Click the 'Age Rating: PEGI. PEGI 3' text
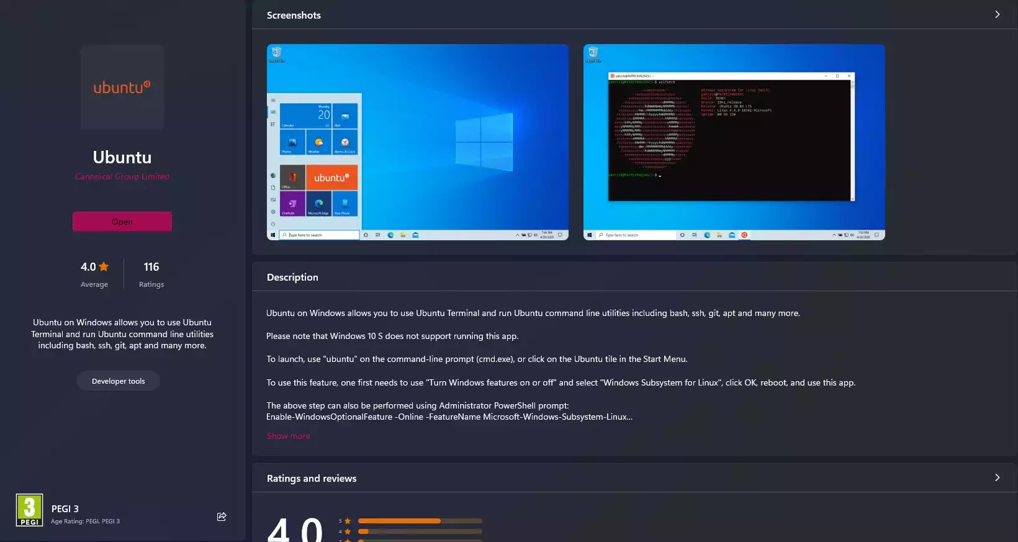 85,522
